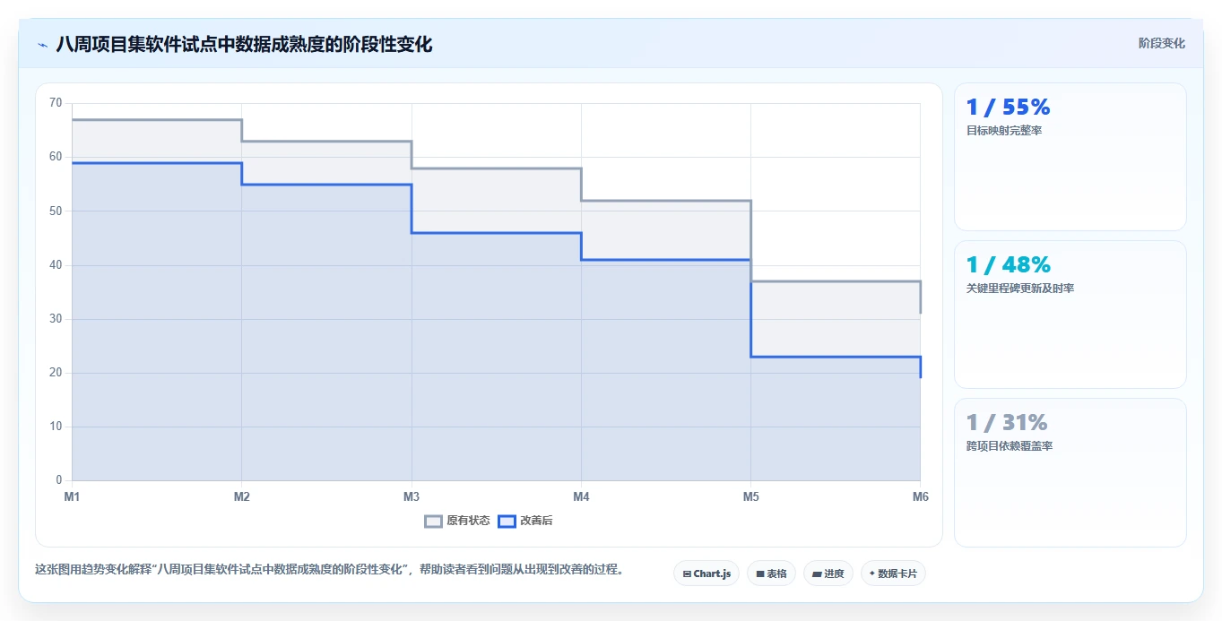Click the Chart.js tag chip

[x=706, y=574]
